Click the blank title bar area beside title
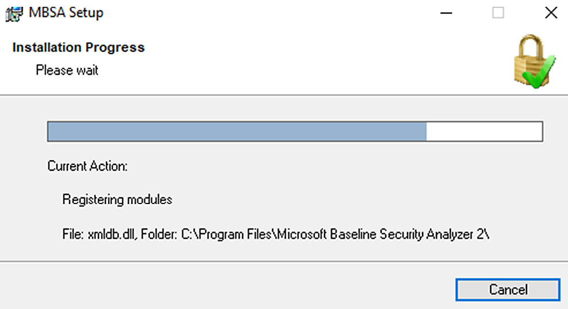This screenshot has height=309, width=568. pos(268,13)
